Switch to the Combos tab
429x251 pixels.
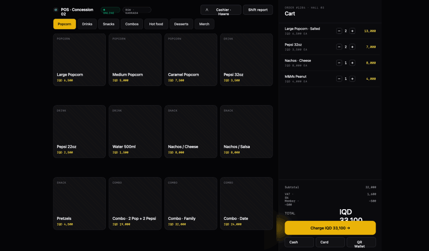pyautogui.click(x=132, y=24)
